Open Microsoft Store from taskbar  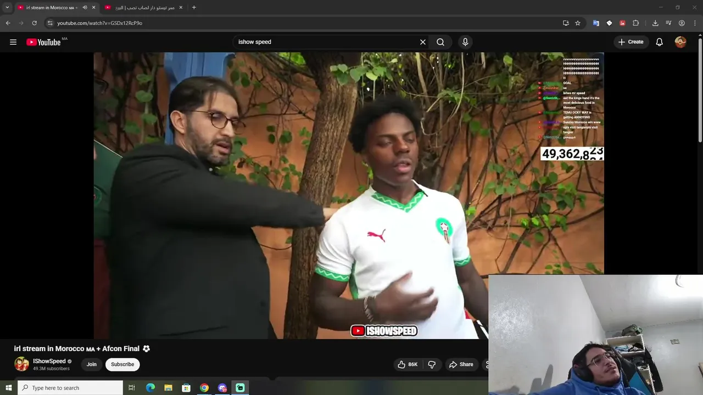[186, 388]
